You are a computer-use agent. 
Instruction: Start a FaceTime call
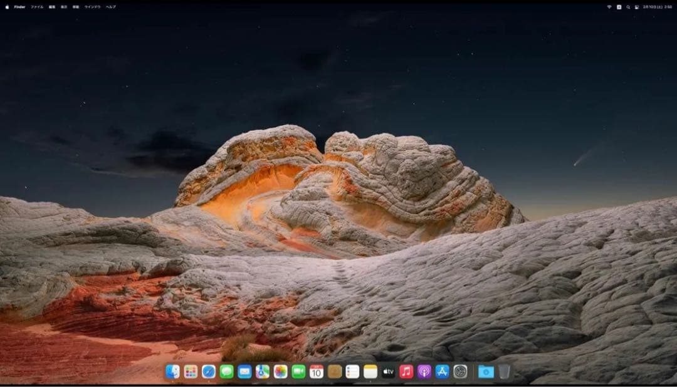click(299, 372)
